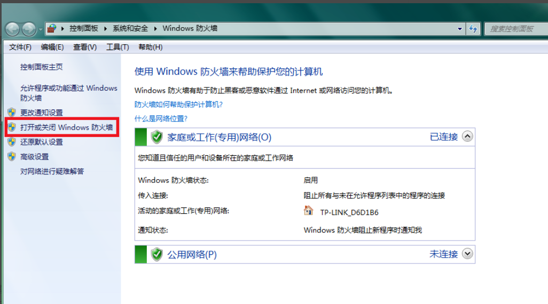Click green shield icon for 公用网络

click(x=156, y=254)
